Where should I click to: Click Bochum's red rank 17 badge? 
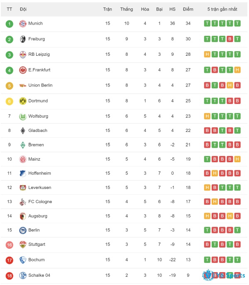click(x=10, y=260)
